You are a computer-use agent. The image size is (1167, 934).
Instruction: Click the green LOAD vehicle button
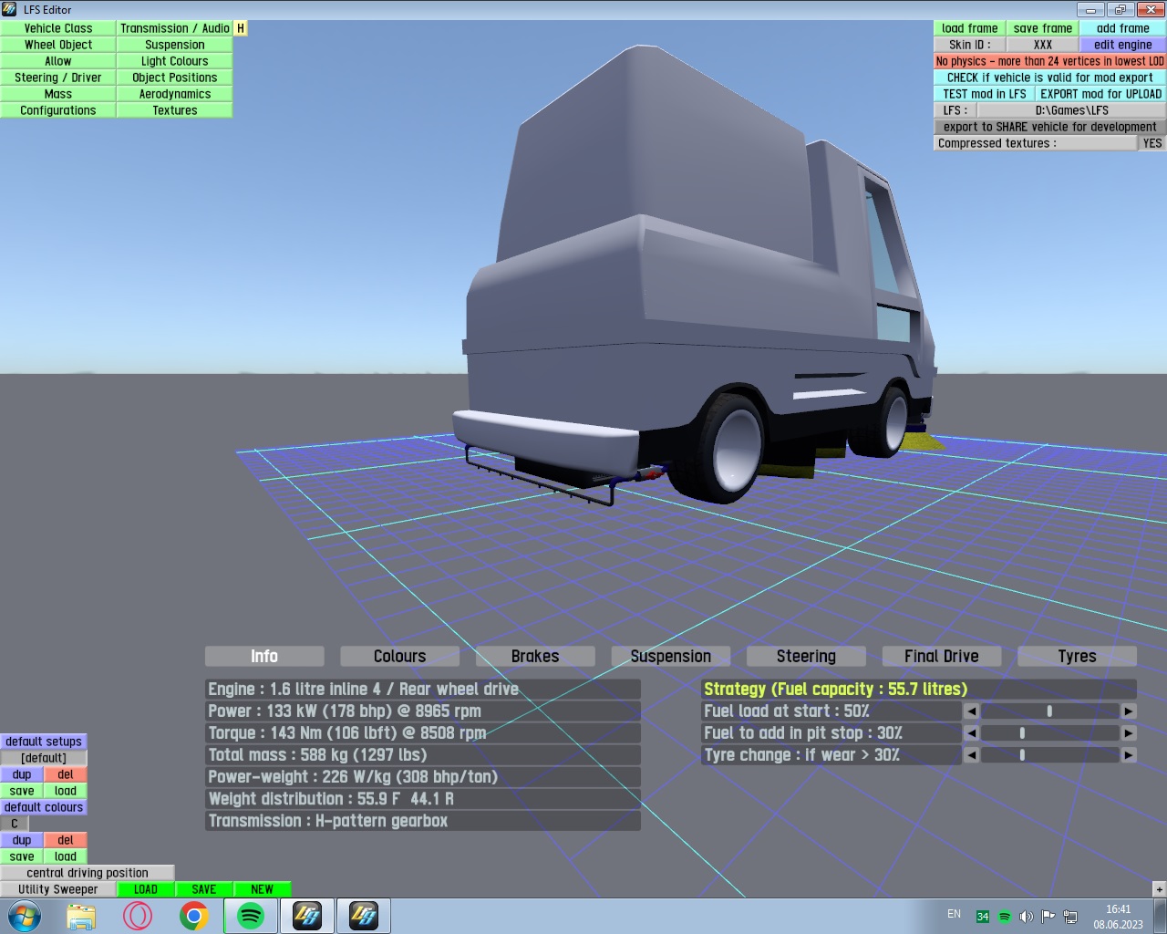pos(146,889)
